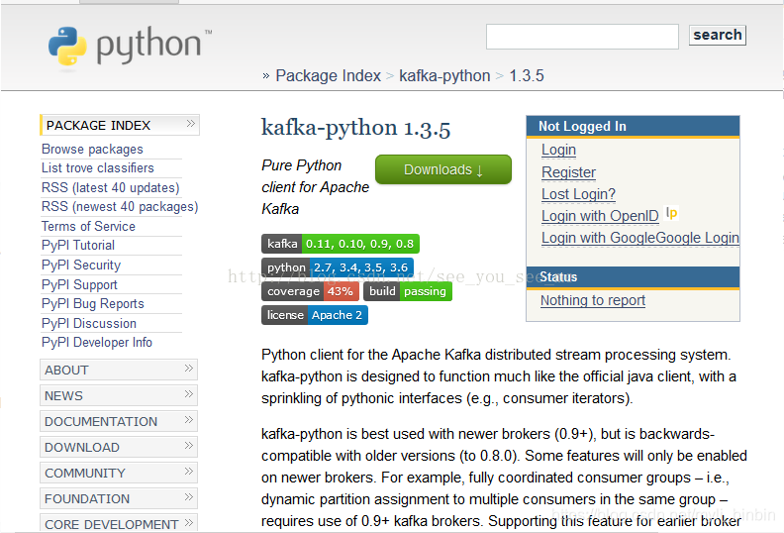This screenshot has width=784, height=533.
Task: Click the Lost Login? link
Action: pos(578,193)
